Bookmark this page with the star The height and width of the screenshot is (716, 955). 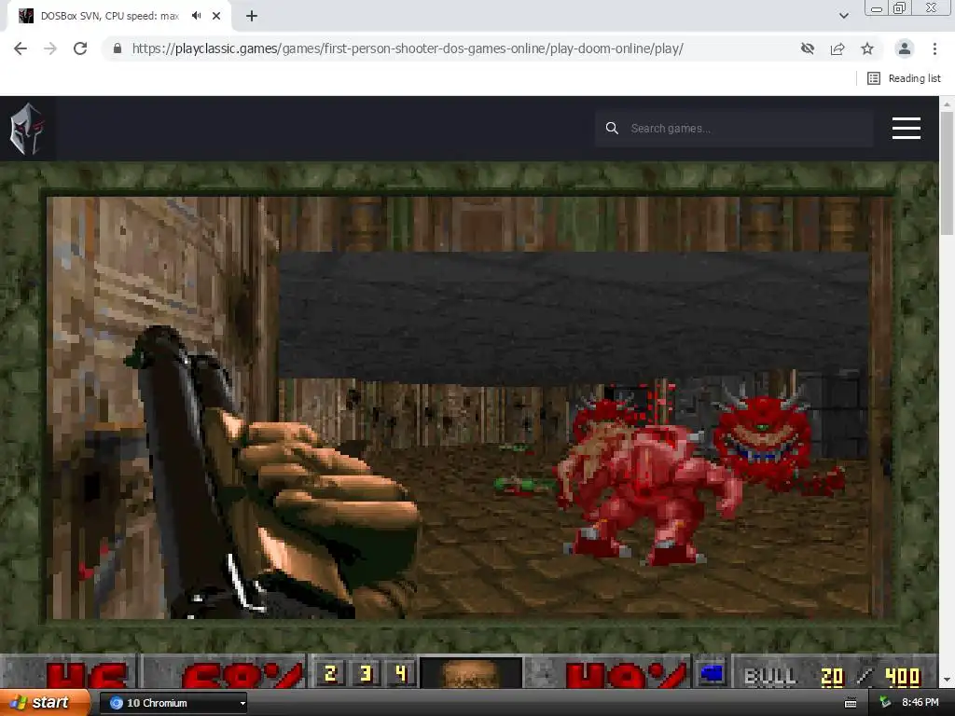click(867, 48)
